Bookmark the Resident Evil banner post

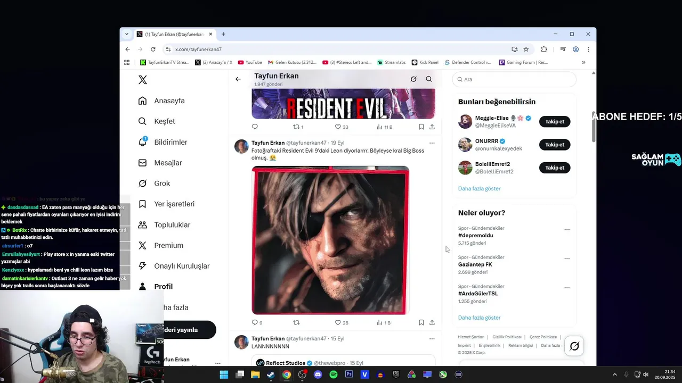pyautogui.click(x=421, y=127)
